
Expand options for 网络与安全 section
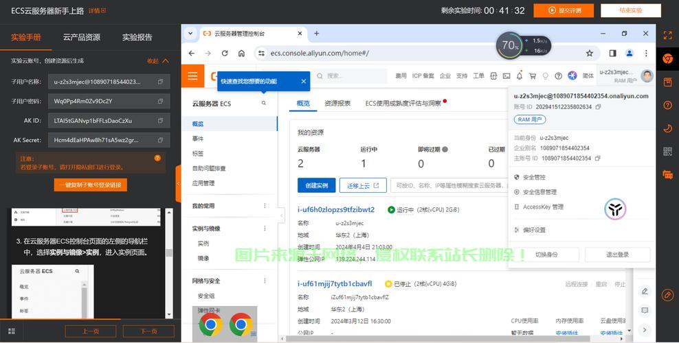[x=265, y=281]
